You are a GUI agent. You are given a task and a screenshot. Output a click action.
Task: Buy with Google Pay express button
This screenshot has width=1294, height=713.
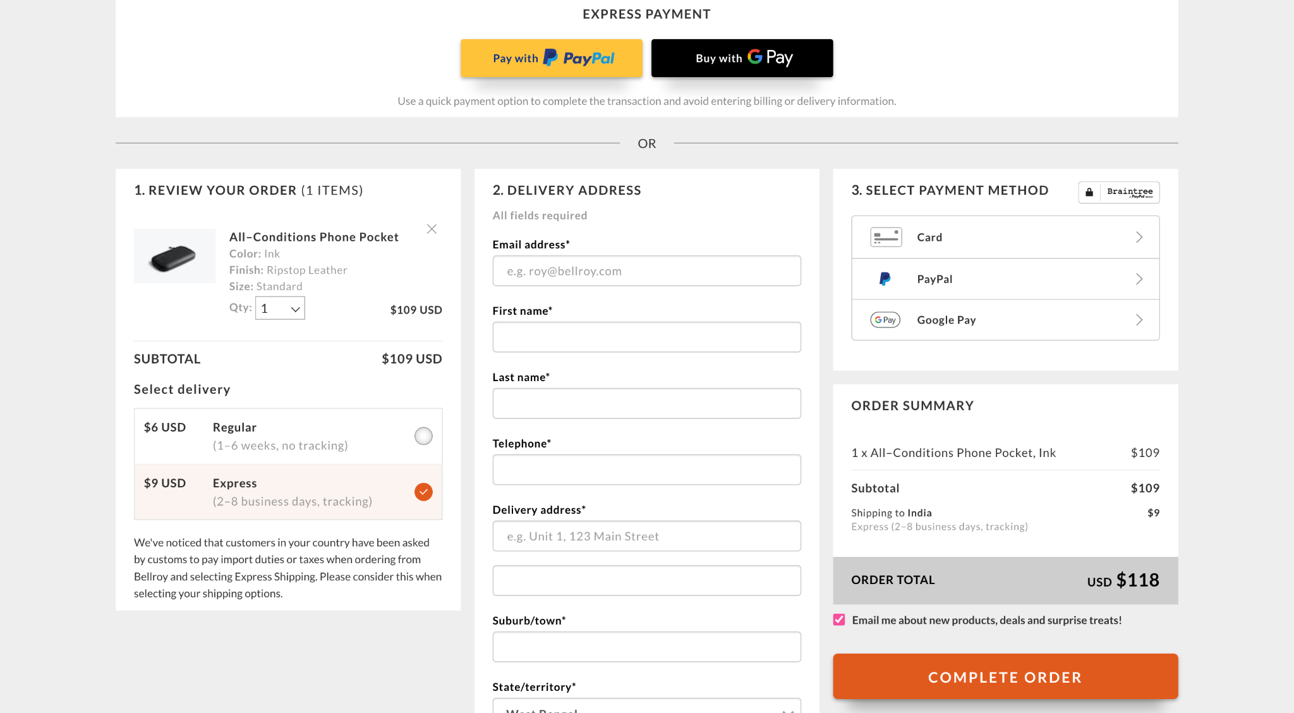pos(742,58)
